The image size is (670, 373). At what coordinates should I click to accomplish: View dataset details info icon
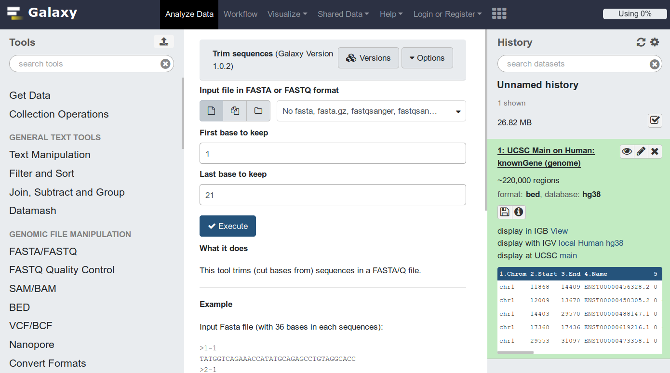point(519,212)
